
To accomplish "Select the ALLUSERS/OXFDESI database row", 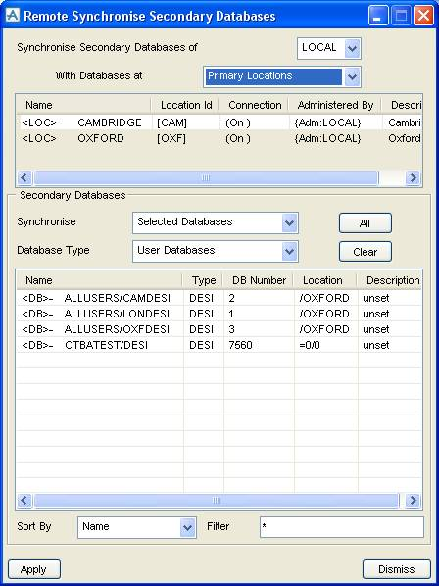I will point(219,329).
